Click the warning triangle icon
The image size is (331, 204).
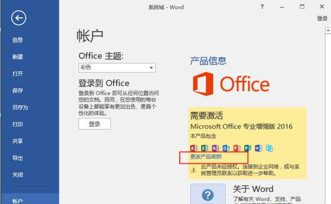tap(194, 170)
